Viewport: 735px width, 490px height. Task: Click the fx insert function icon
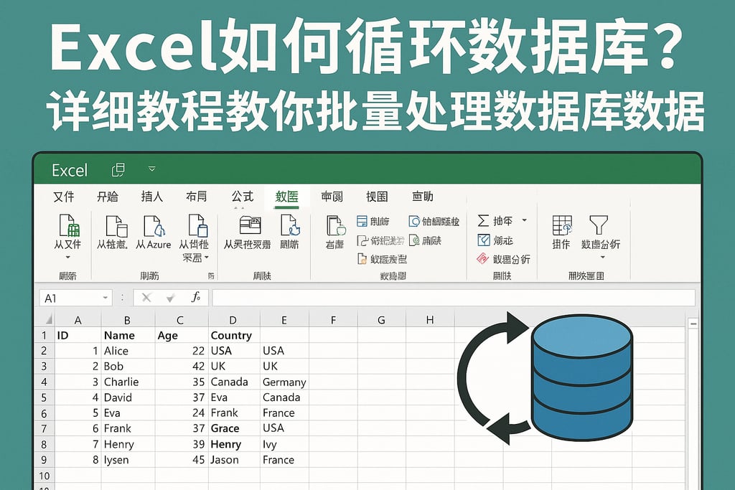click(196, 297)
